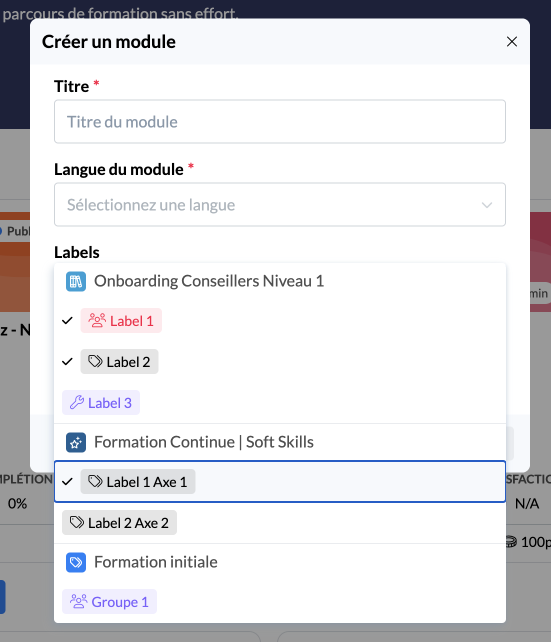Viewport: 551px width, 642px height.
Task: Close the Créer un module dialog
Action: point(511,41)
